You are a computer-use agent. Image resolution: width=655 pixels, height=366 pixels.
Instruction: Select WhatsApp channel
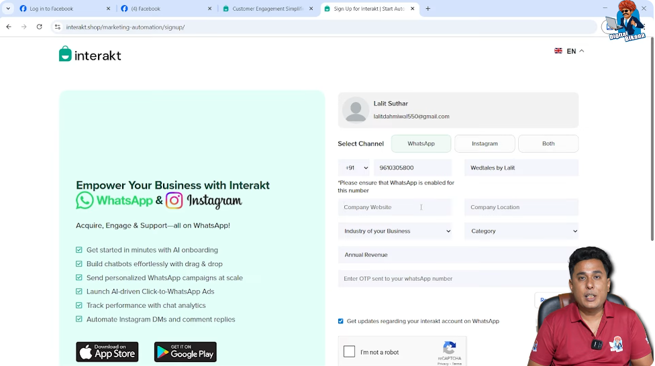point(421,143)
